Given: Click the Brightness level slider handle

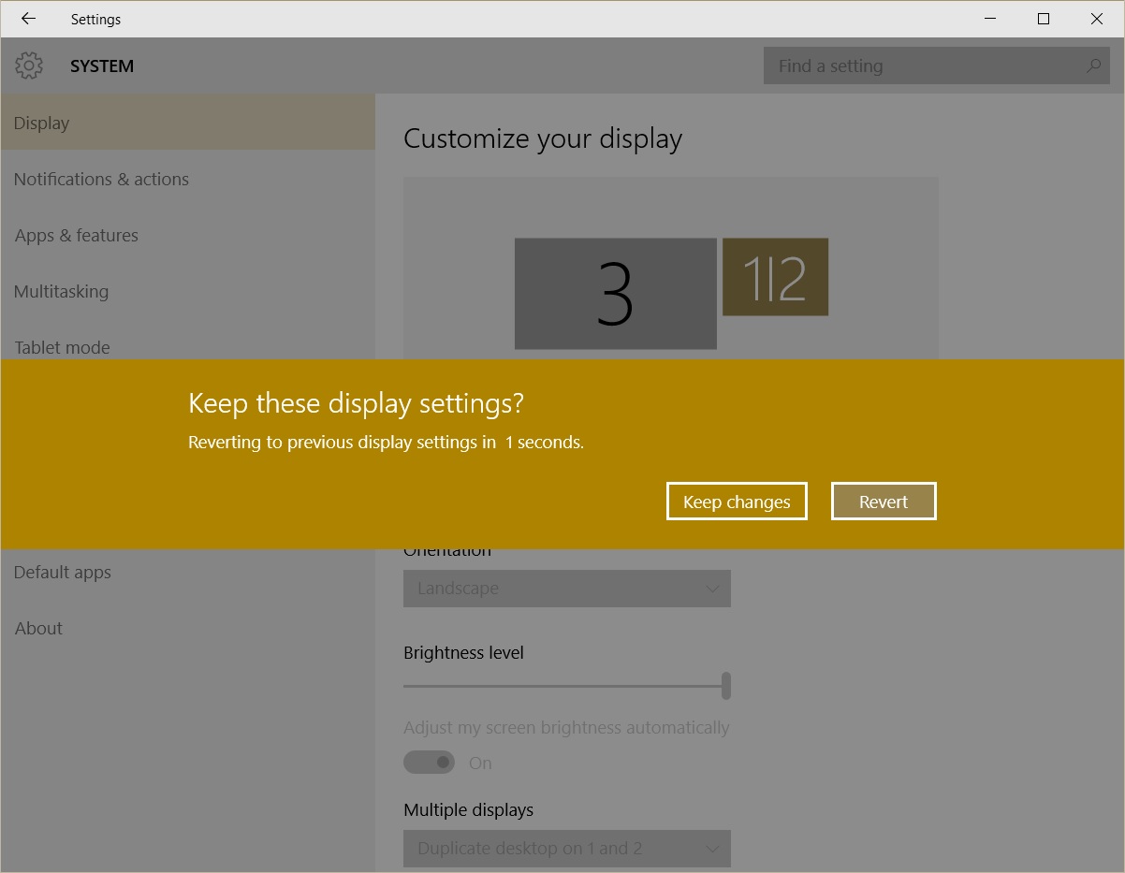Looking at the screenshot, I should [726, 686].
